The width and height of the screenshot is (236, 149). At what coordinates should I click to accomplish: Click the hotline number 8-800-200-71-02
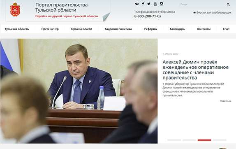(x=148, y=16)
